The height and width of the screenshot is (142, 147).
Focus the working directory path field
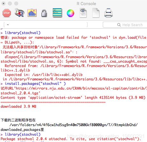point(45,25)
